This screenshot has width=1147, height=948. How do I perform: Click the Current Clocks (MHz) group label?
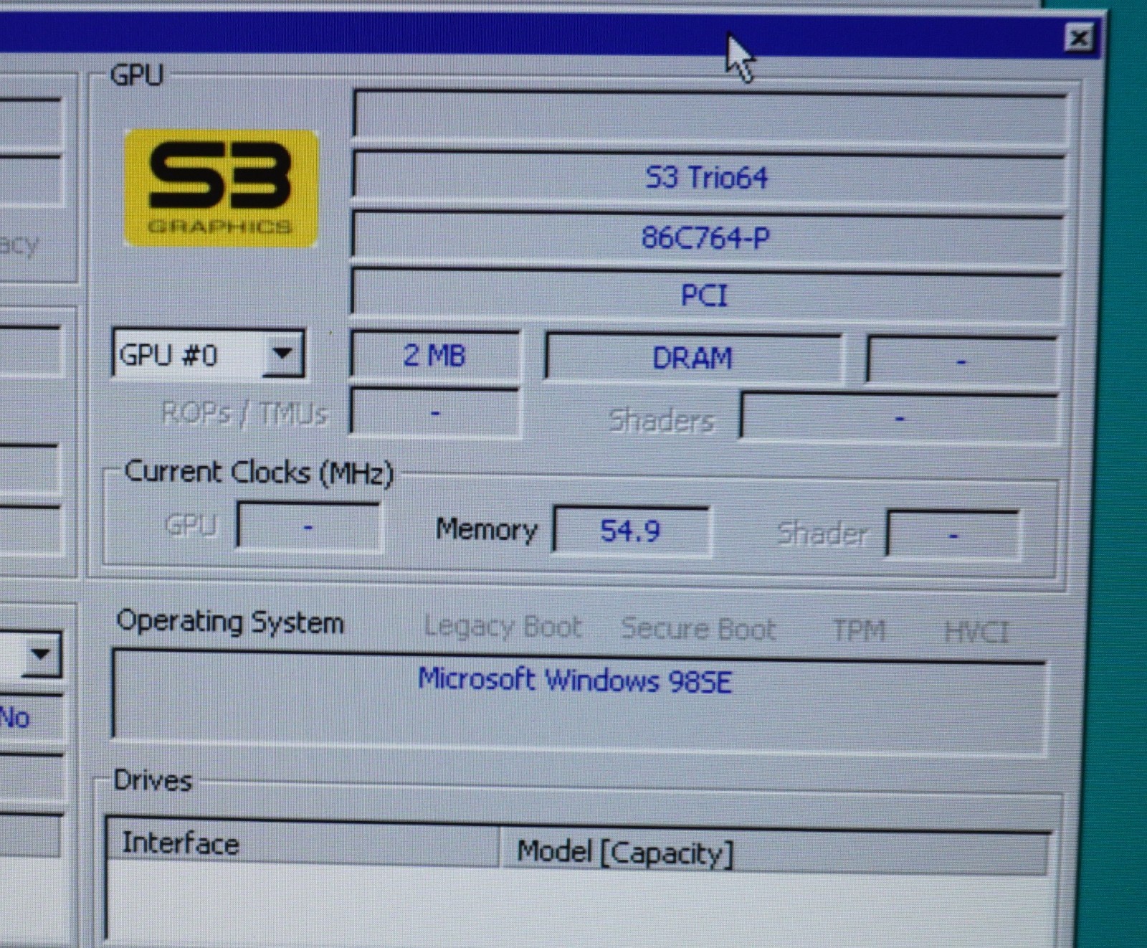point(259,472)
